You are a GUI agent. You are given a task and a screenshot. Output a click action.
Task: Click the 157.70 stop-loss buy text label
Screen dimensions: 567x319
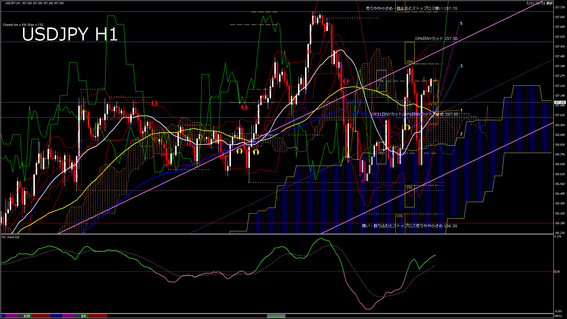(x=411, y=8)
